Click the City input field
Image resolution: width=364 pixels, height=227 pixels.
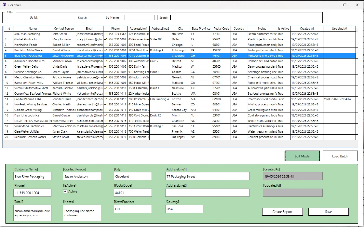(x=133, y=176)
